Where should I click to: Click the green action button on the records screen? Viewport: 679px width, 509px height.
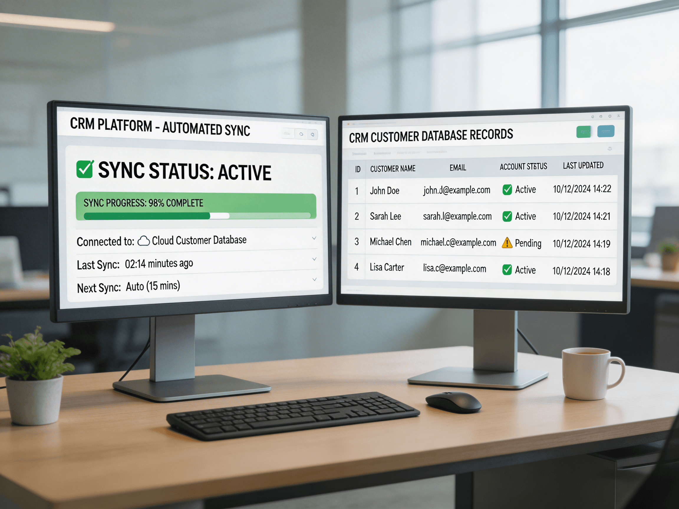pyautogui.click(x=584, y=133)
